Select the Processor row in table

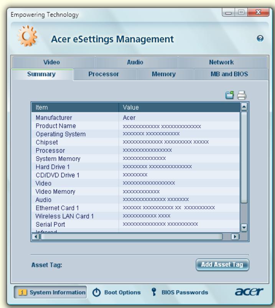(135, 150)
